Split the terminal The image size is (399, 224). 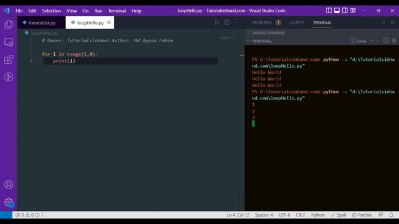pyautogui.click(x=386, y=40)
